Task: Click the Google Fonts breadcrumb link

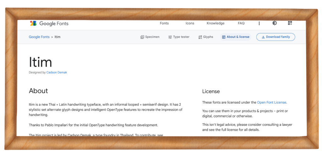Action: [x=39, y=37]
